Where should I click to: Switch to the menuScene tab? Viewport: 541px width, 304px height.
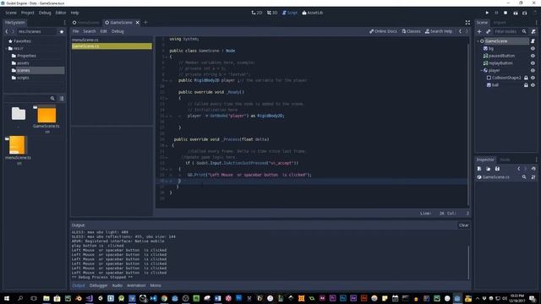click(x=85, y=23)
